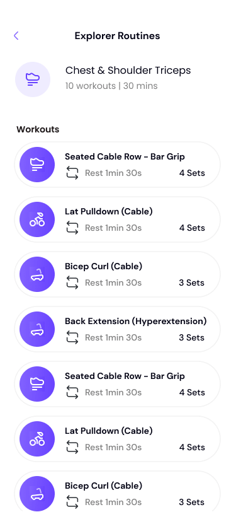This screenshot has height=512, width=236.
Task: Open Back Extension (Hyperextension) workout title
Action: point(135,322)
